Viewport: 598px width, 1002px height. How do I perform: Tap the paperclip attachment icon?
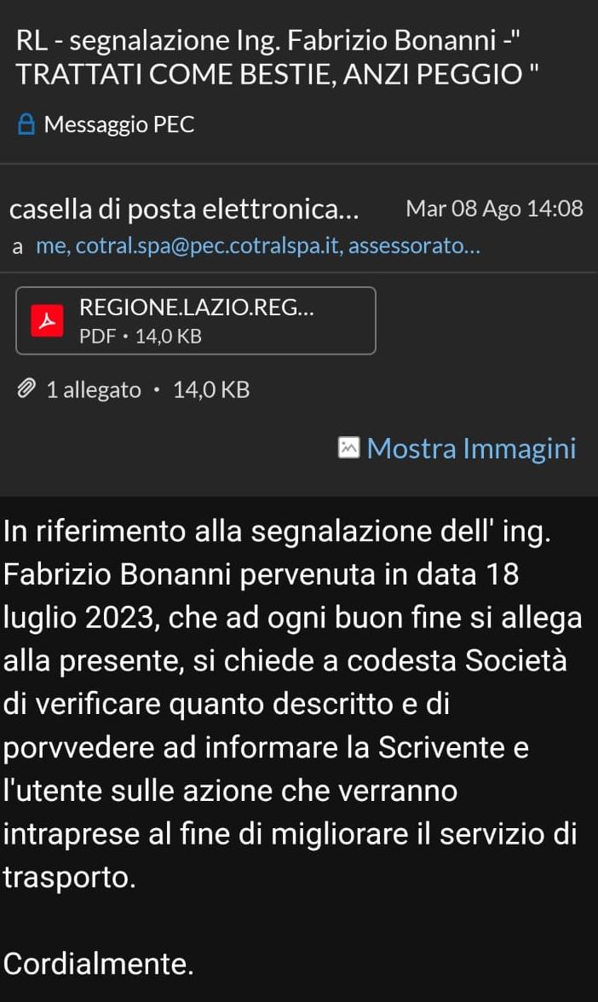pyautogui.click(x=26, y=389)
